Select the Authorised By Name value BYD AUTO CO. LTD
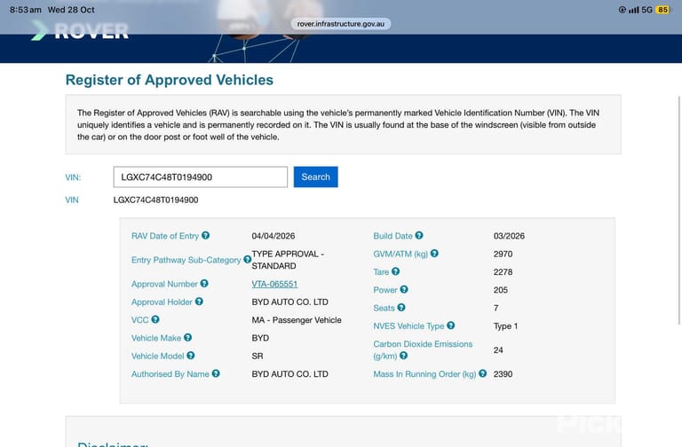 point(289,374)
